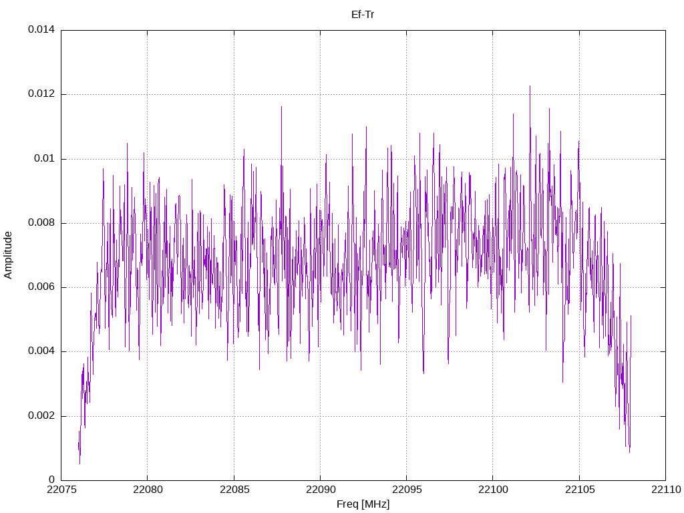Click the x-axis tick label 22090
The image size is (684, 513).
pyautogui.click(x=321, y=490)
